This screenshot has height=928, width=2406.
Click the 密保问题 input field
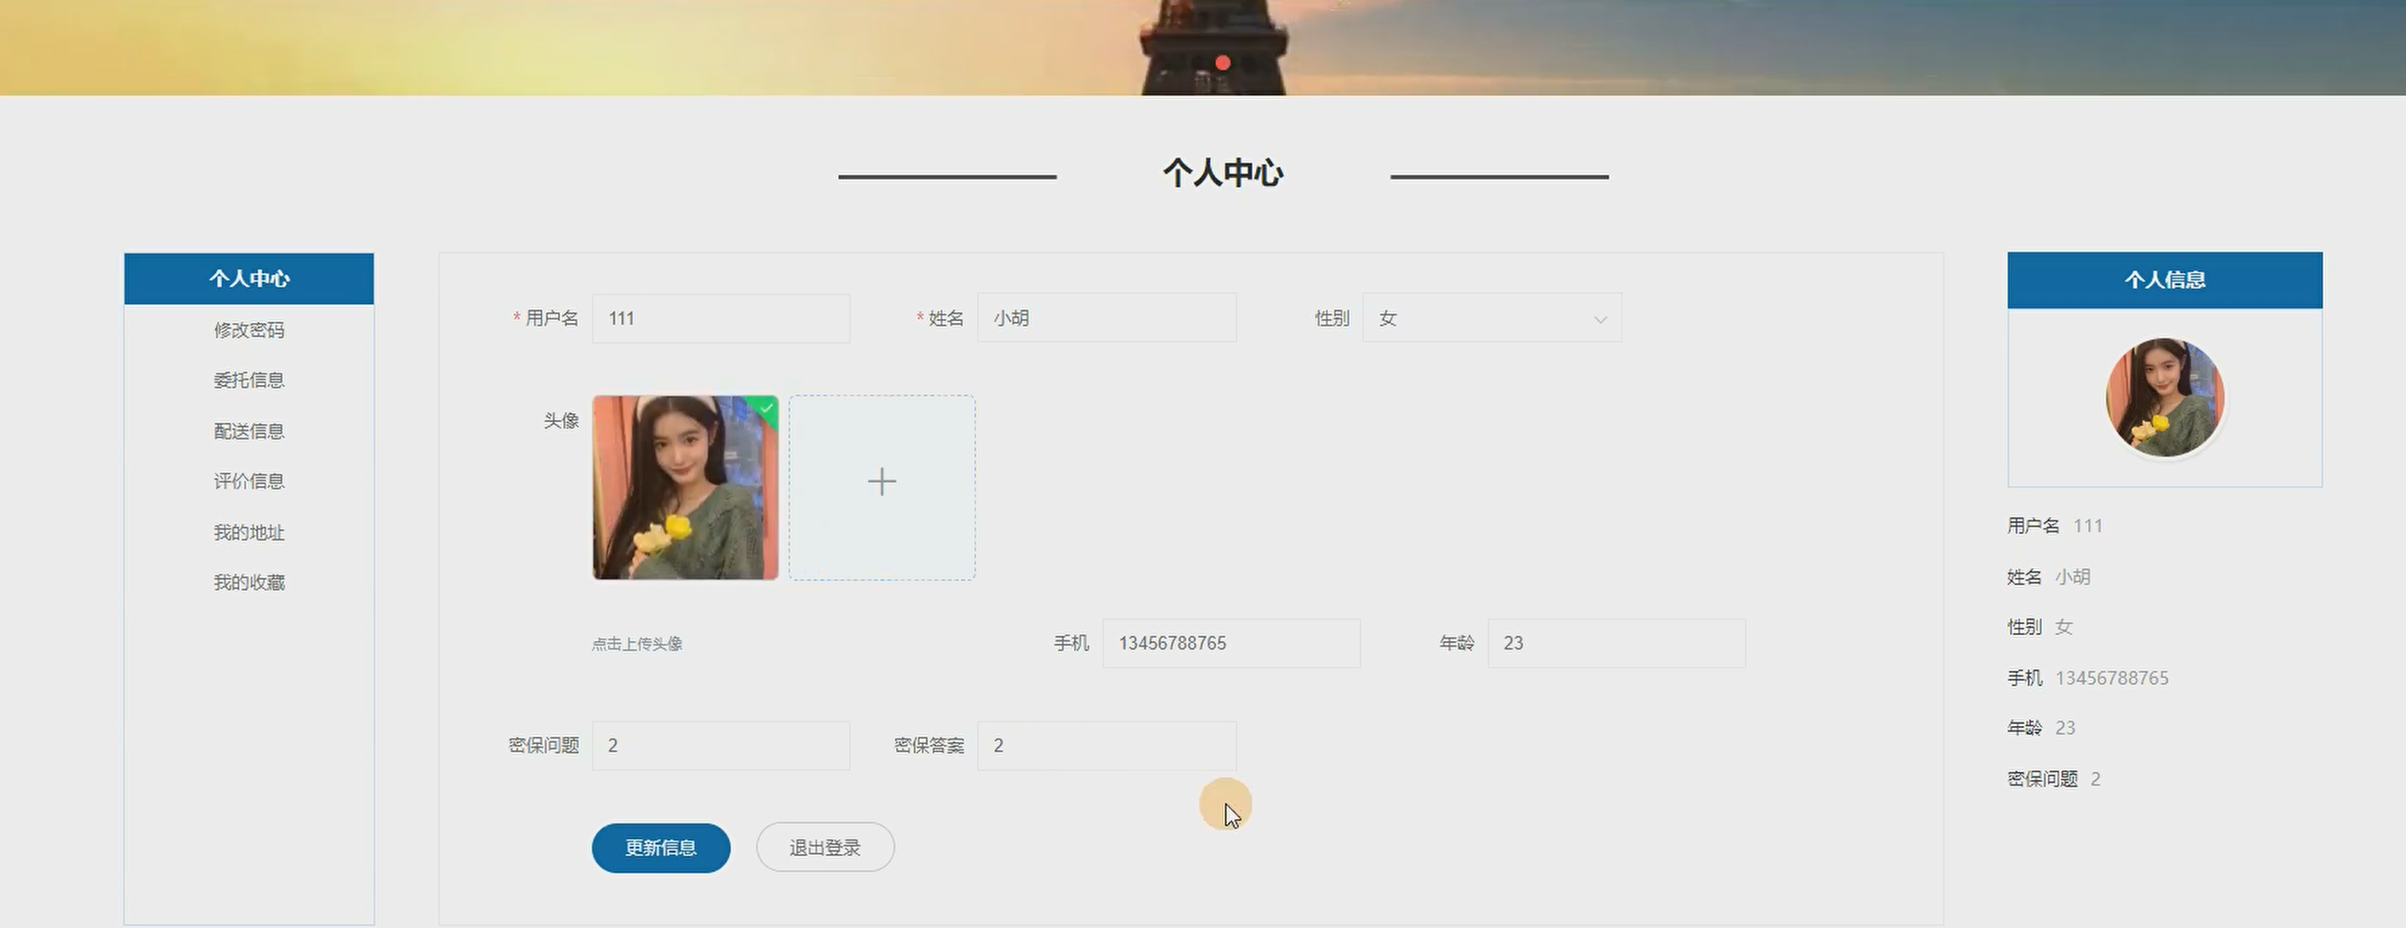tap(721, 745)
